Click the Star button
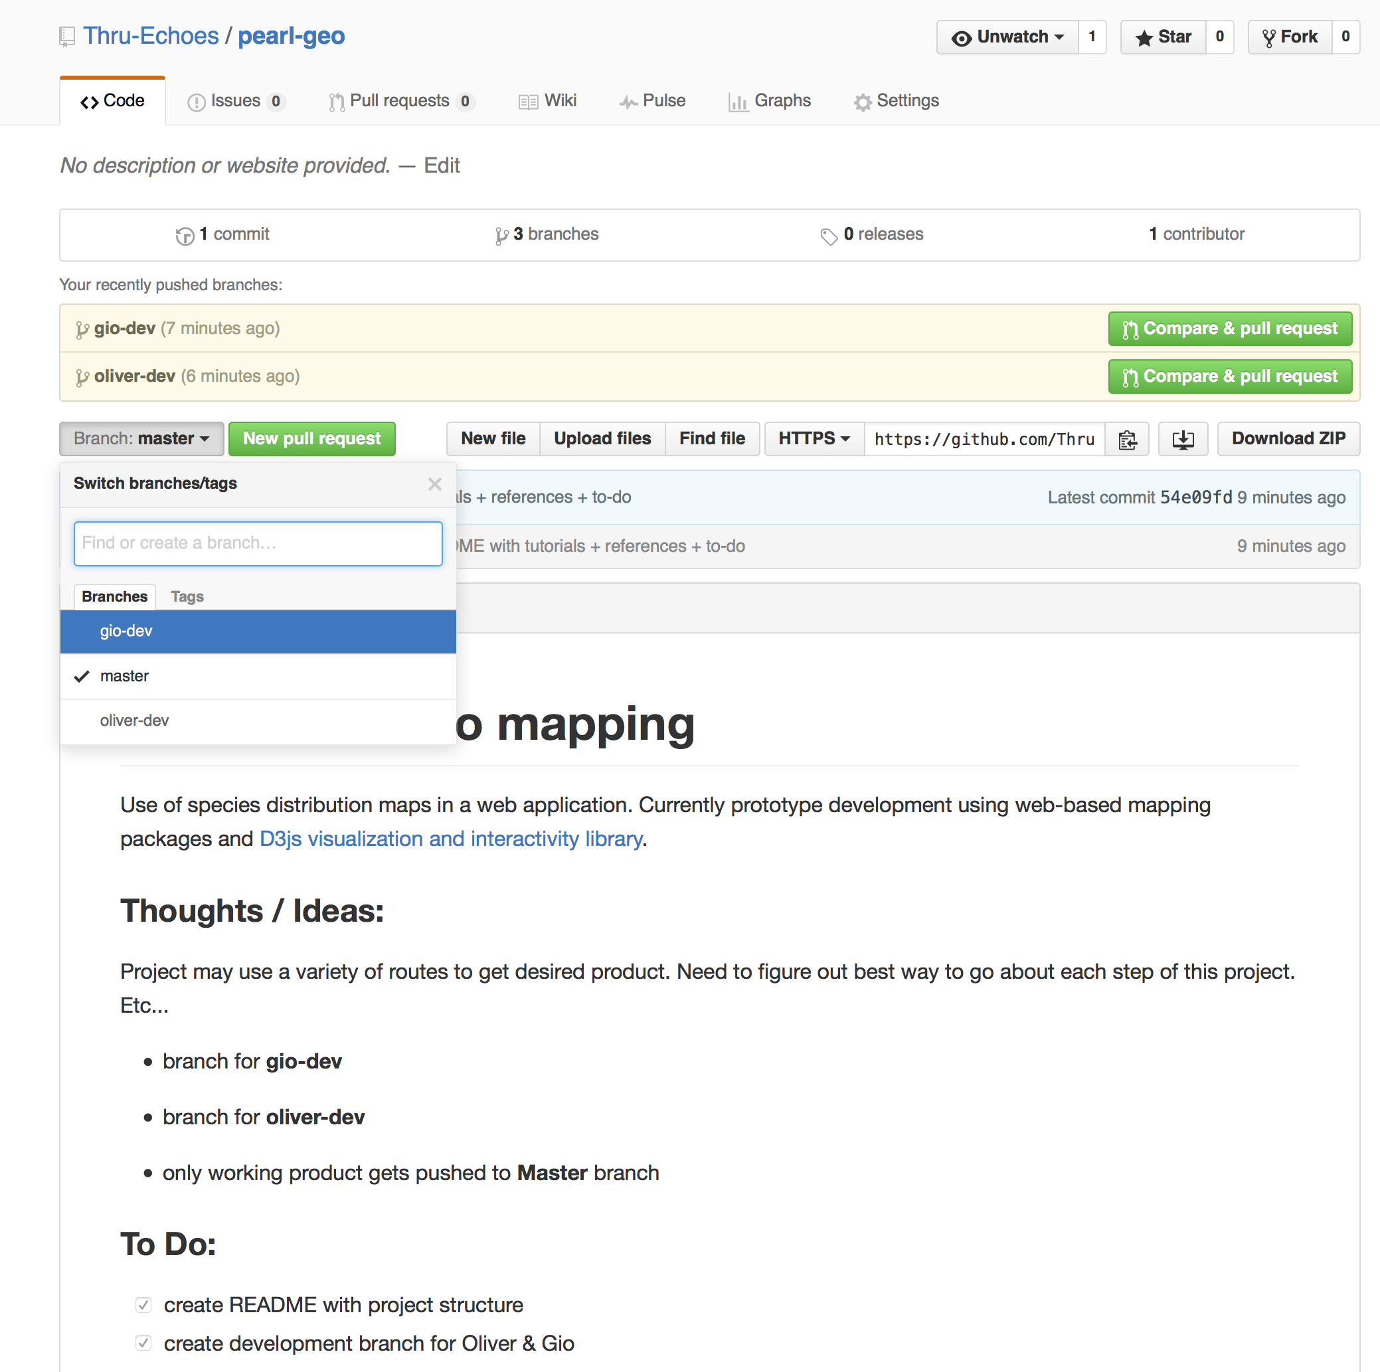 (x=1163, y=37)
